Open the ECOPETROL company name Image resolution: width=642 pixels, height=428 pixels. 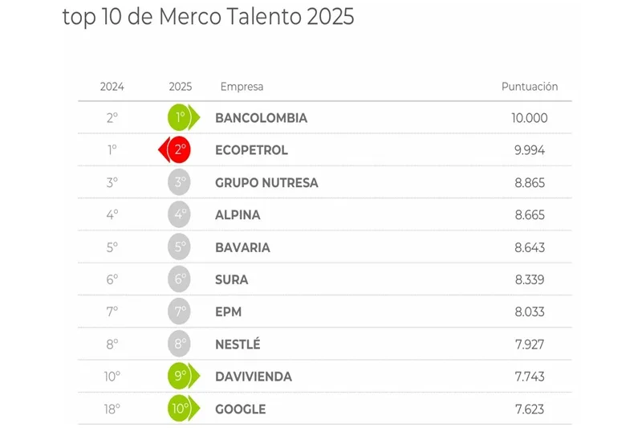click(251, 150)
